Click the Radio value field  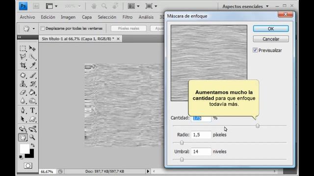pyautogui.click(x=201, y=135)
